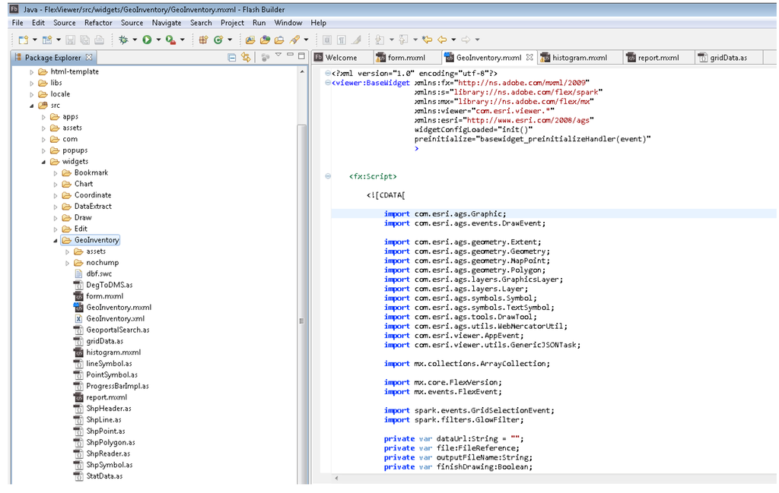This screenshot has width=779, height=493.
Task: Close the GeoInventory.mxml editor tab
Action: coord(529,57)
